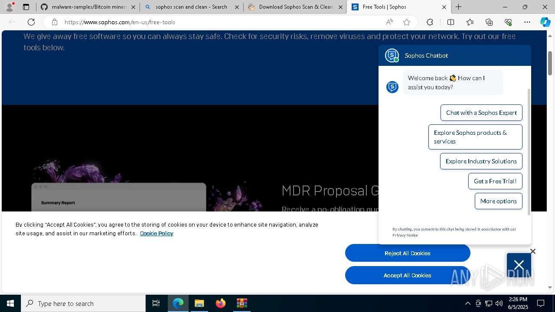
Task: Show hidden system tray icons
Action: click(x=467, y=303)
